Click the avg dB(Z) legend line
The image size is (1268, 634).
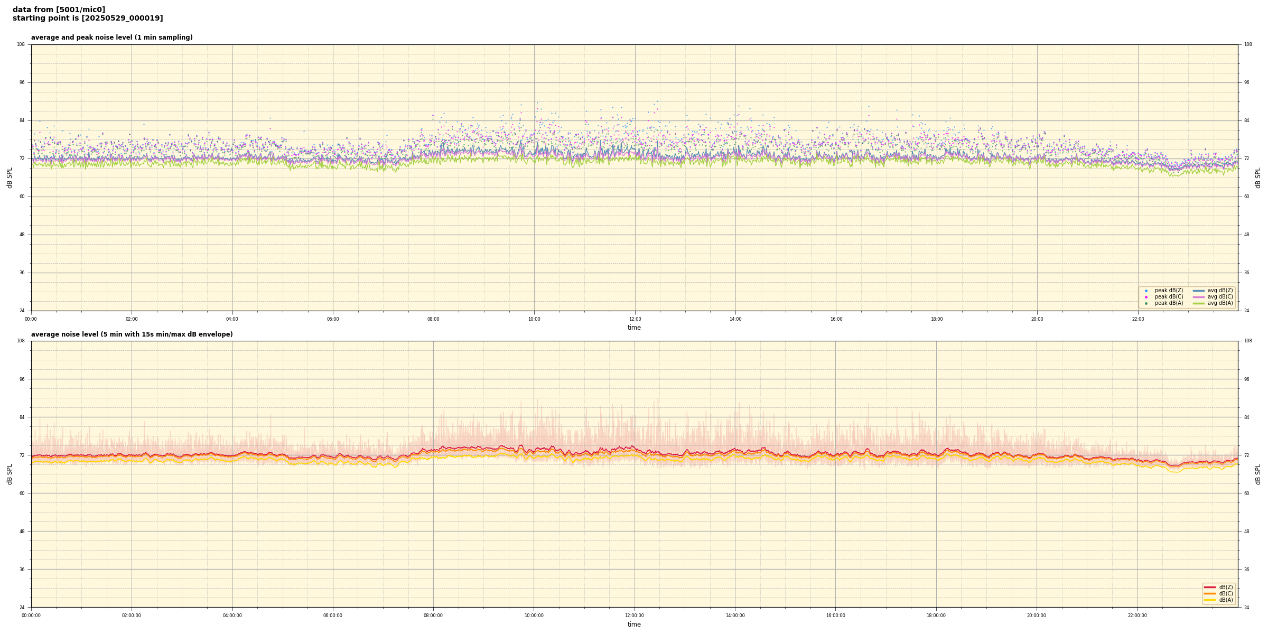(1199, 291)
